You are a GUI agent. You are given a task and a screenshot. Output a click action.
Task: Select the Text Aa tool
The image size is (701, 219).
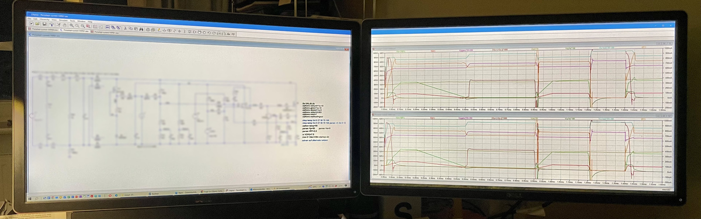pyautogui.click(x=228, y=34)
